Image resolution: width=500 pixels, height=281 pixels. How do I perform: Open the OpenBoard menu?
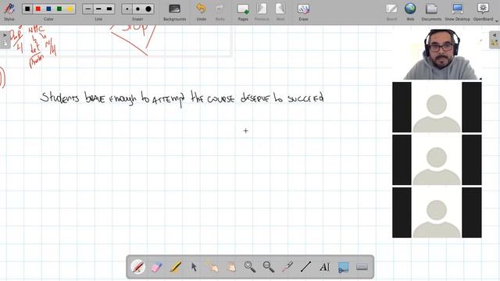(x=483, y=12)
